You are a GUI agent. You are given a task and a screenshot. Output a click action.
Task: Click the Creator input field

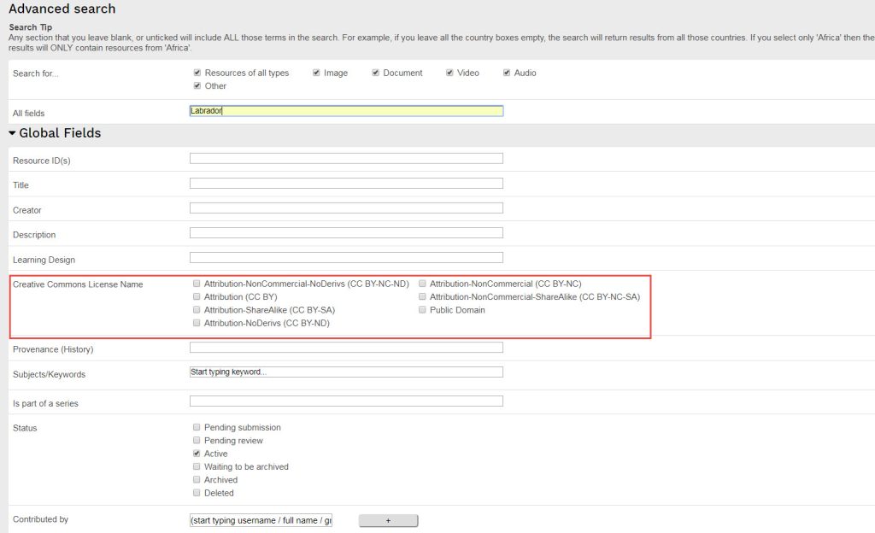point(346,208)
